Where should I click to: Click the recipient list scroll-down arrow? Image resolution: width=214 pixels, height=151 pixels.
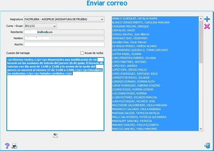coord(201,129)
